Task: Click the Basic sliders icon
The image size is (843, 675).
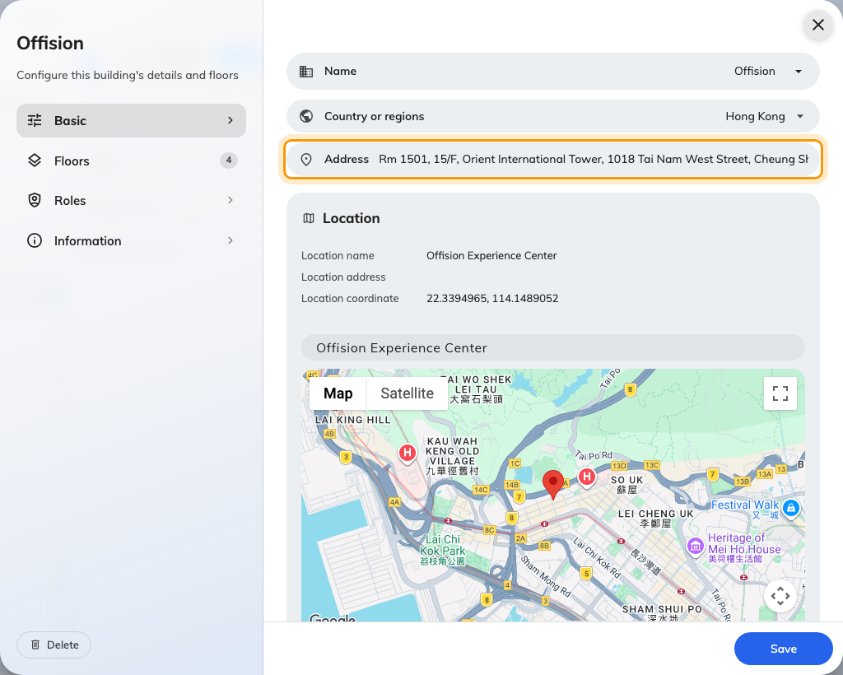Action: pyautogui.click(x=35, y=120)
